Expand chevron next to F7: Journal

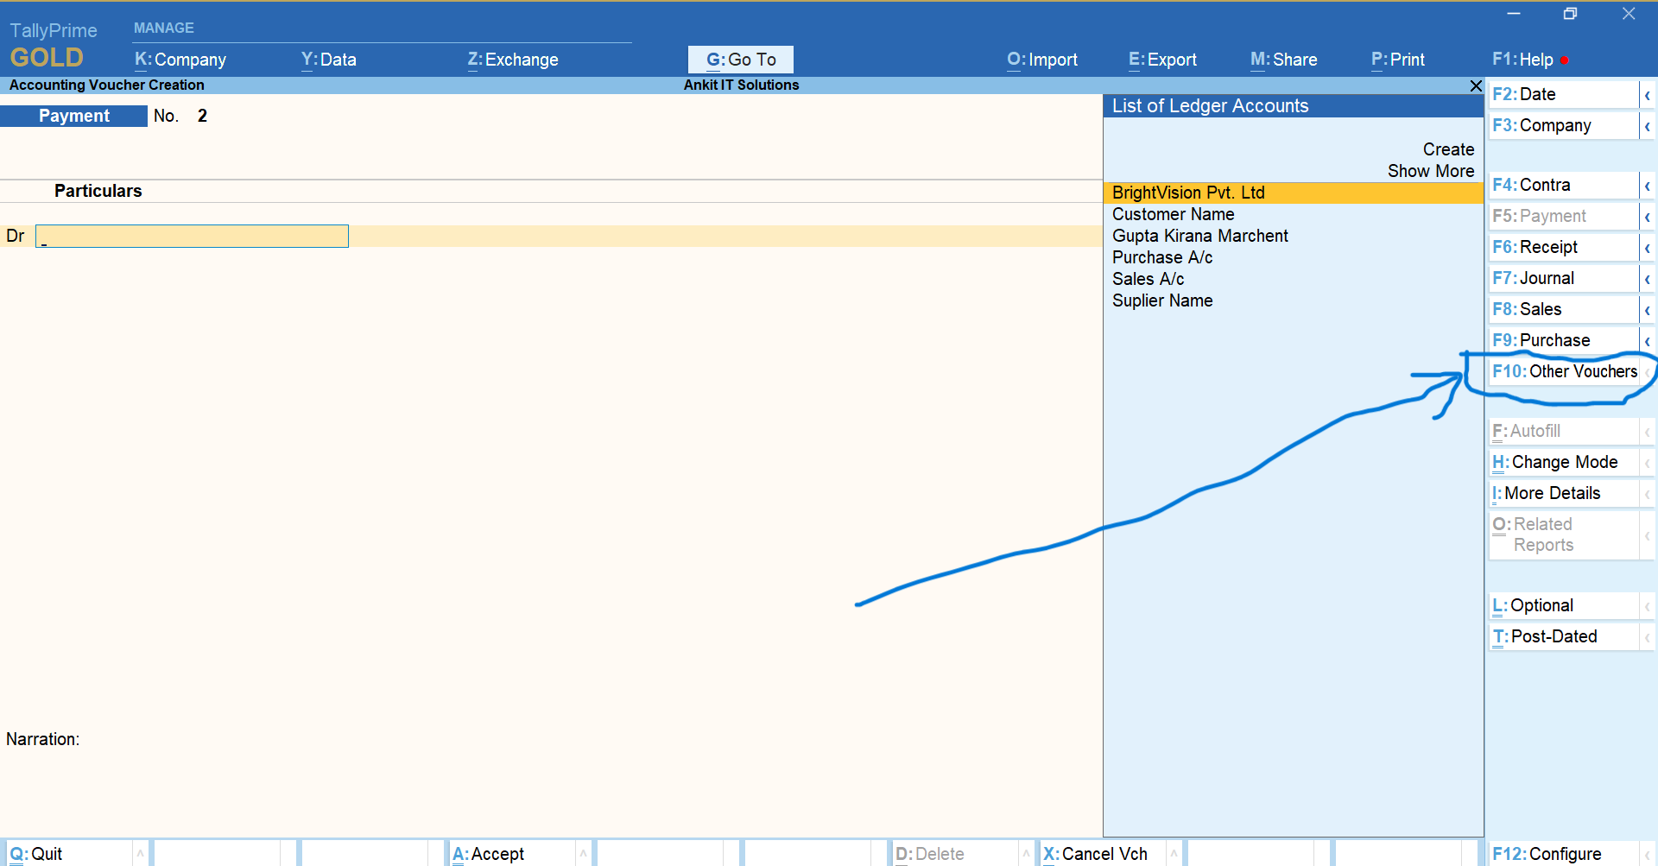pyautogui.click(x=1648, y=279)
